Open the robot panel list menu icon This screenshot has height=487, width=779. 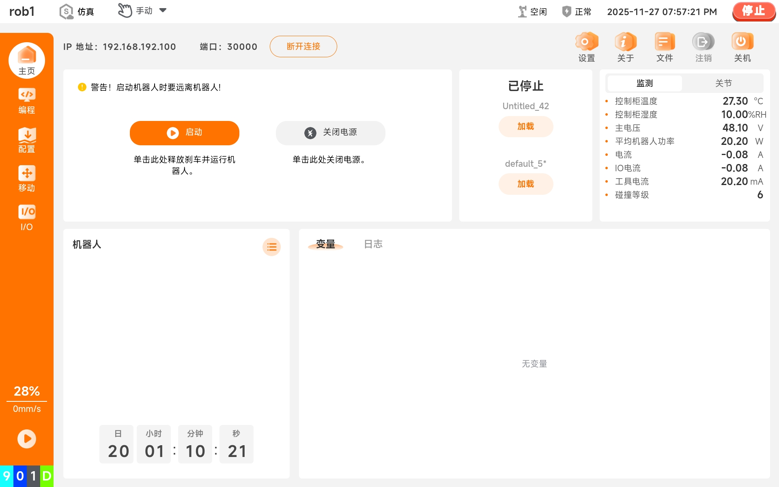[271, 247]
